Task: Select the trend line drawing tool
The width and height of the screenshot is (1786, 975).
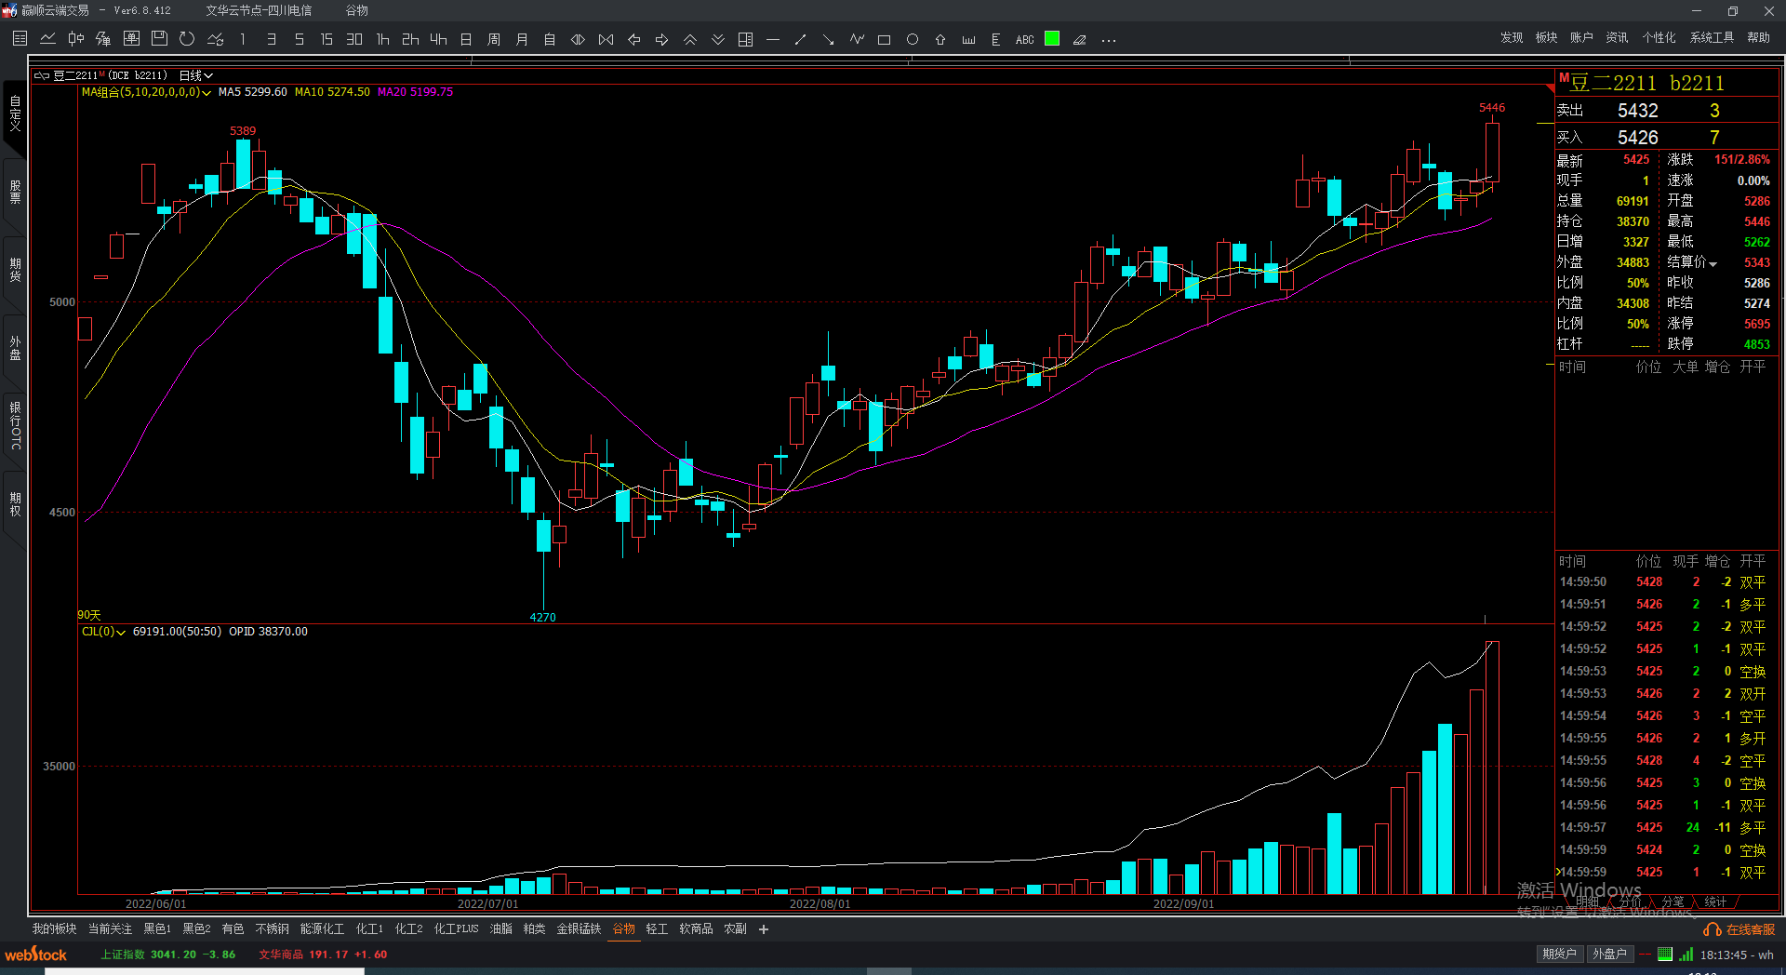Action: 801,39
